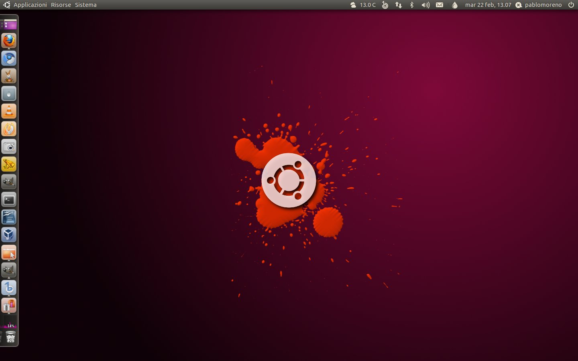Open the orange file manager folder icon
The height and width of the screenshot is (361, 578).
[9, 253]
